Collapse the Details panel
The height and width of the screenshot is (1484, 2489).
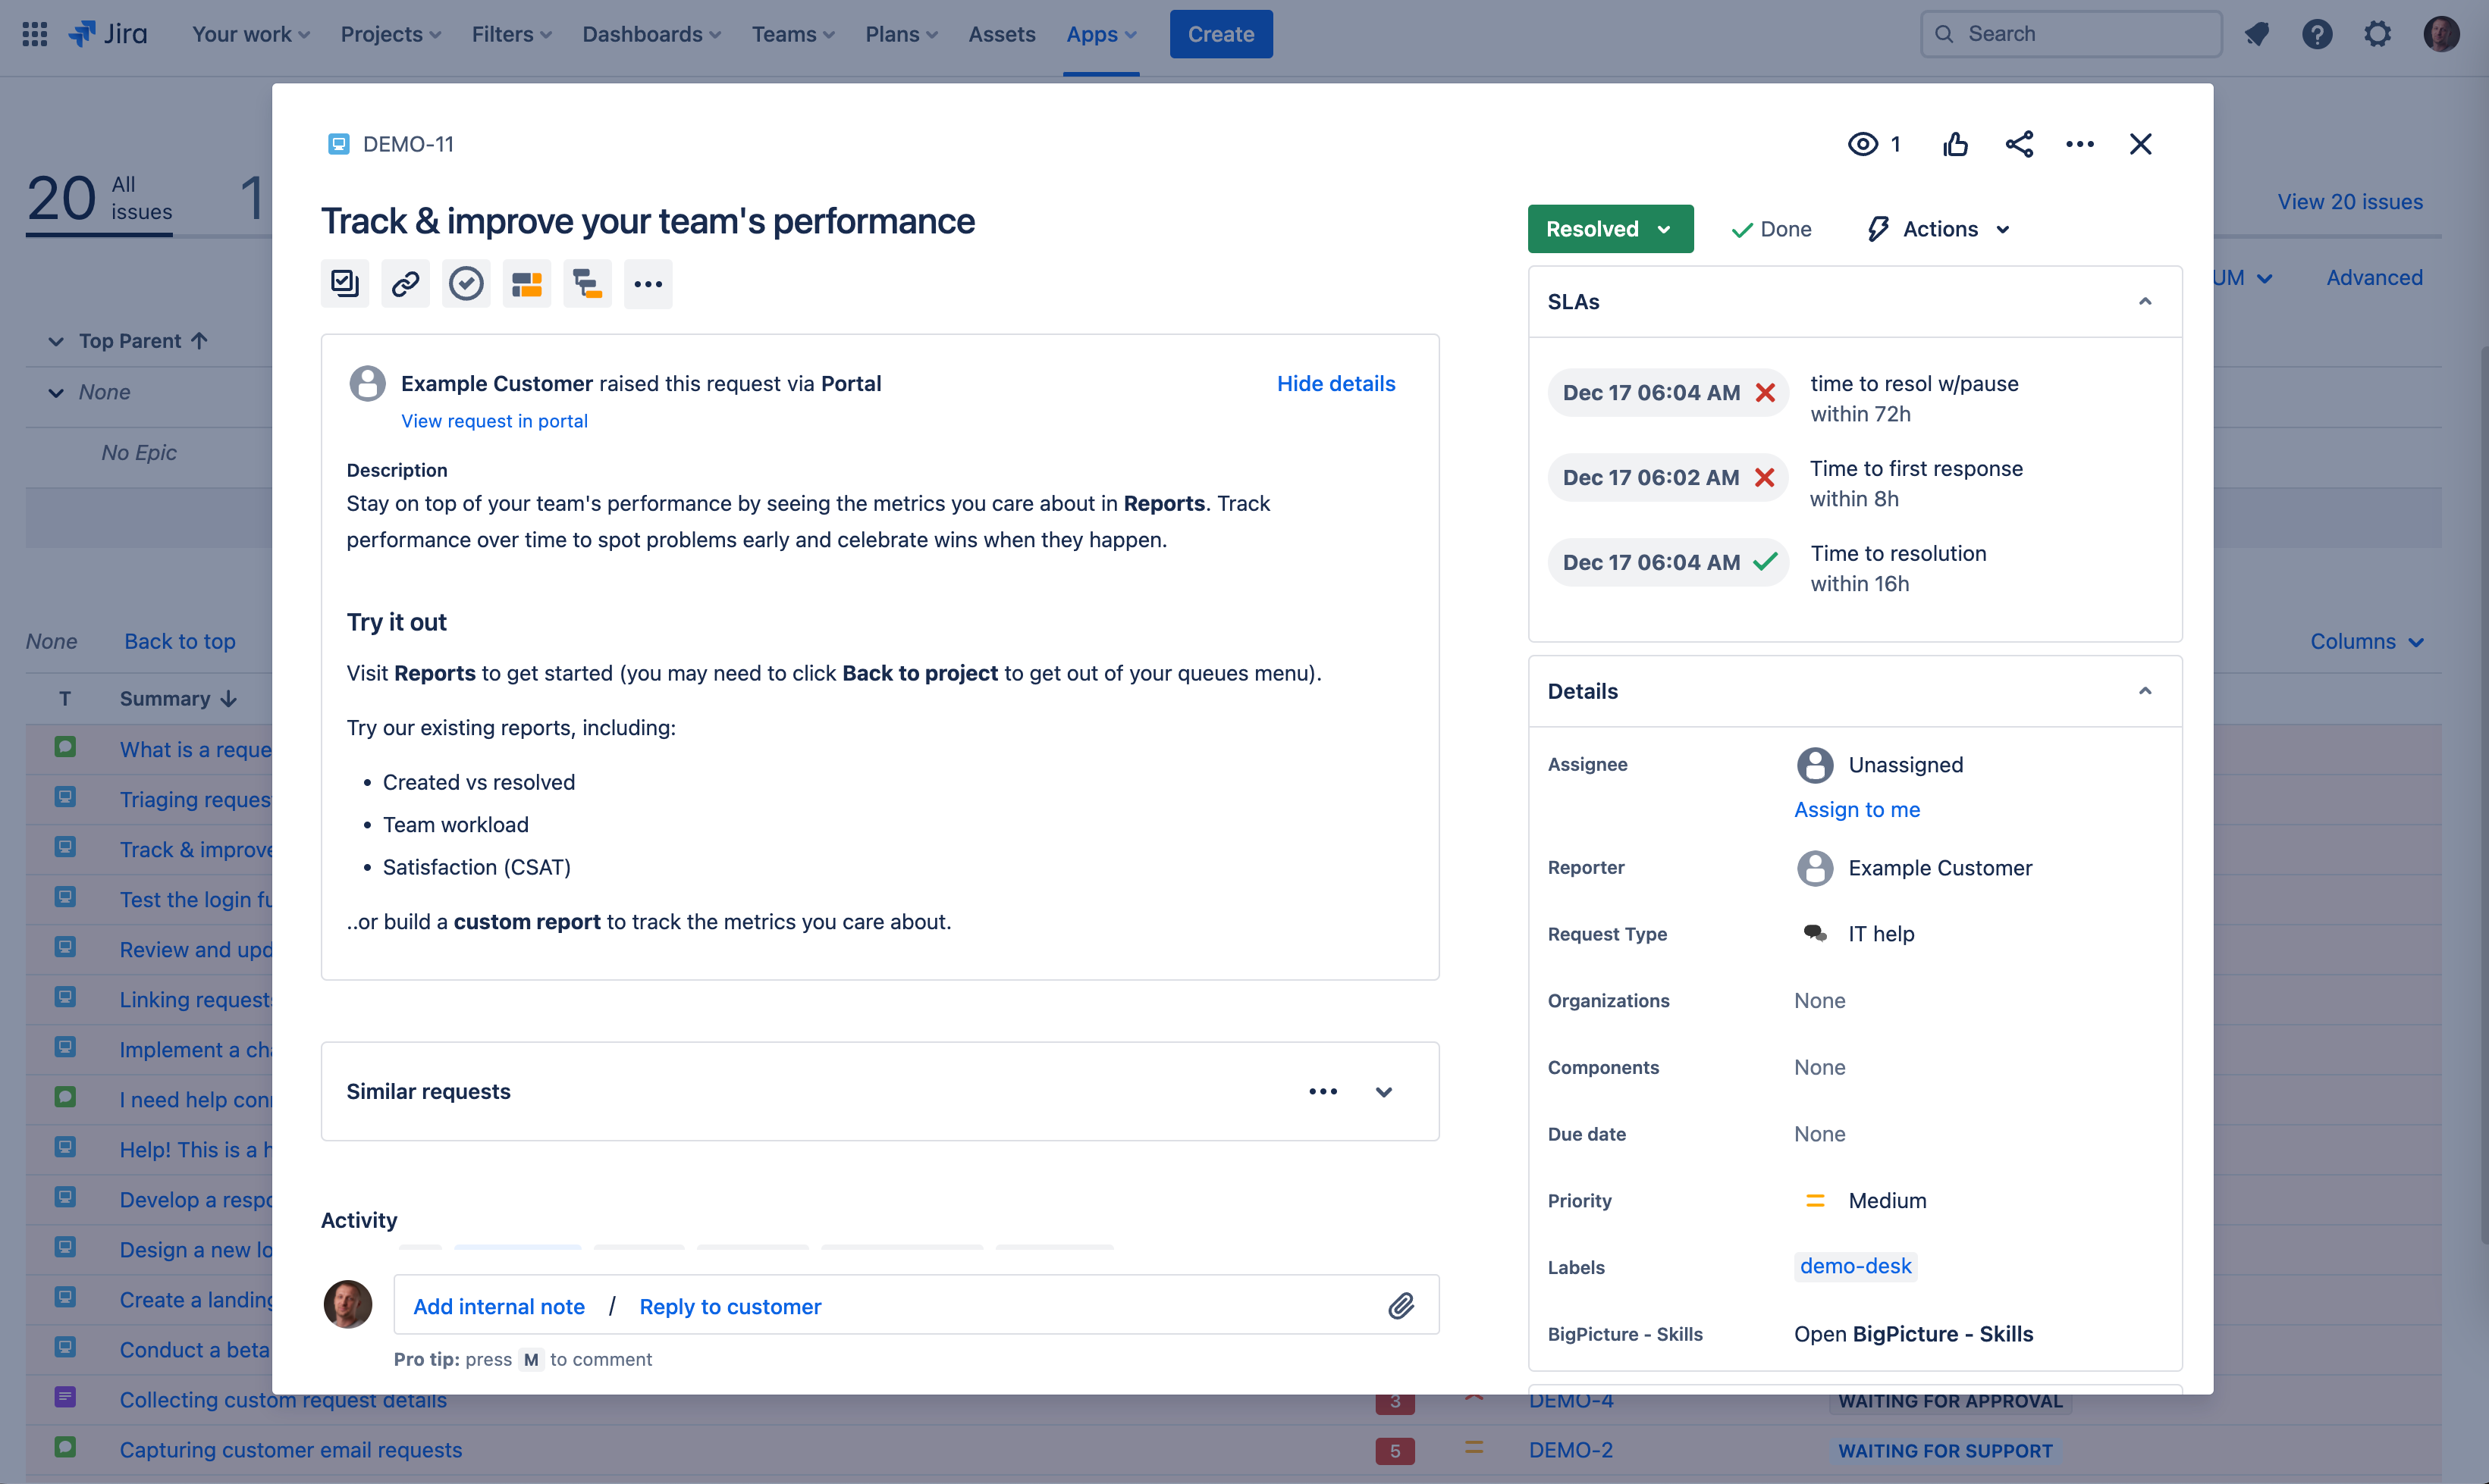pyautogui.click(x=2145, y=691)
